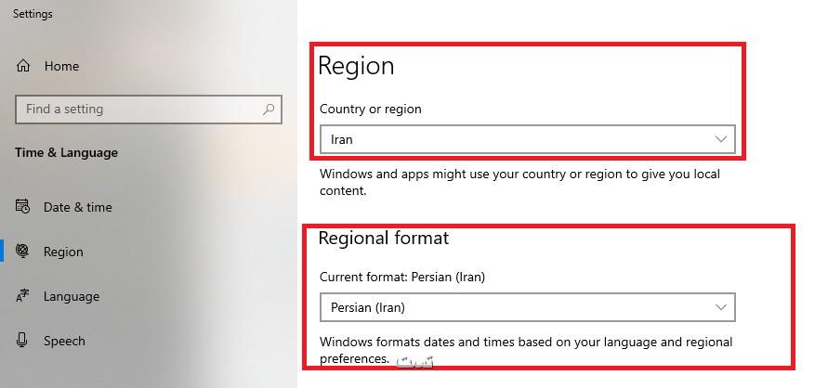Click the Time & Language section heading
This screenshot has width=828, height=388.
67,153
